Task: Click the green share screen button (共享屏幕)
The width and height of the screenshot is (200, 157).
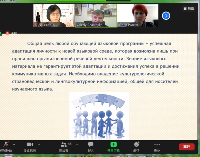Action: click(113, 146)
